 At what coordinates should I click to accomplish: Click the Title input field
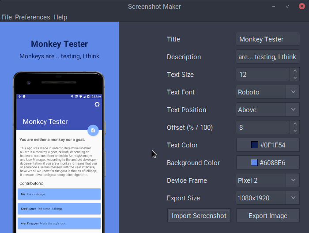pos(268,39)
